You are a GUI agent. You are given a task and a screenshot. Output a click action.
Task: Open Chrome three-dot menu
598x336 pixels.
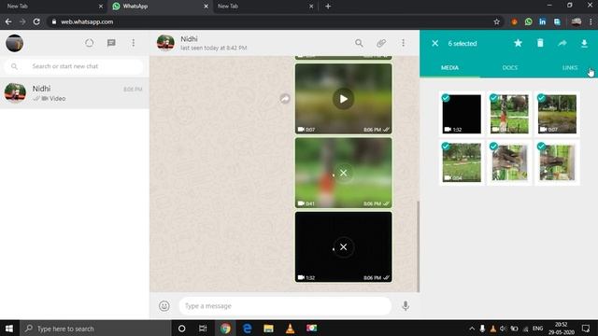pyautogui.click(x=591, y=21)
